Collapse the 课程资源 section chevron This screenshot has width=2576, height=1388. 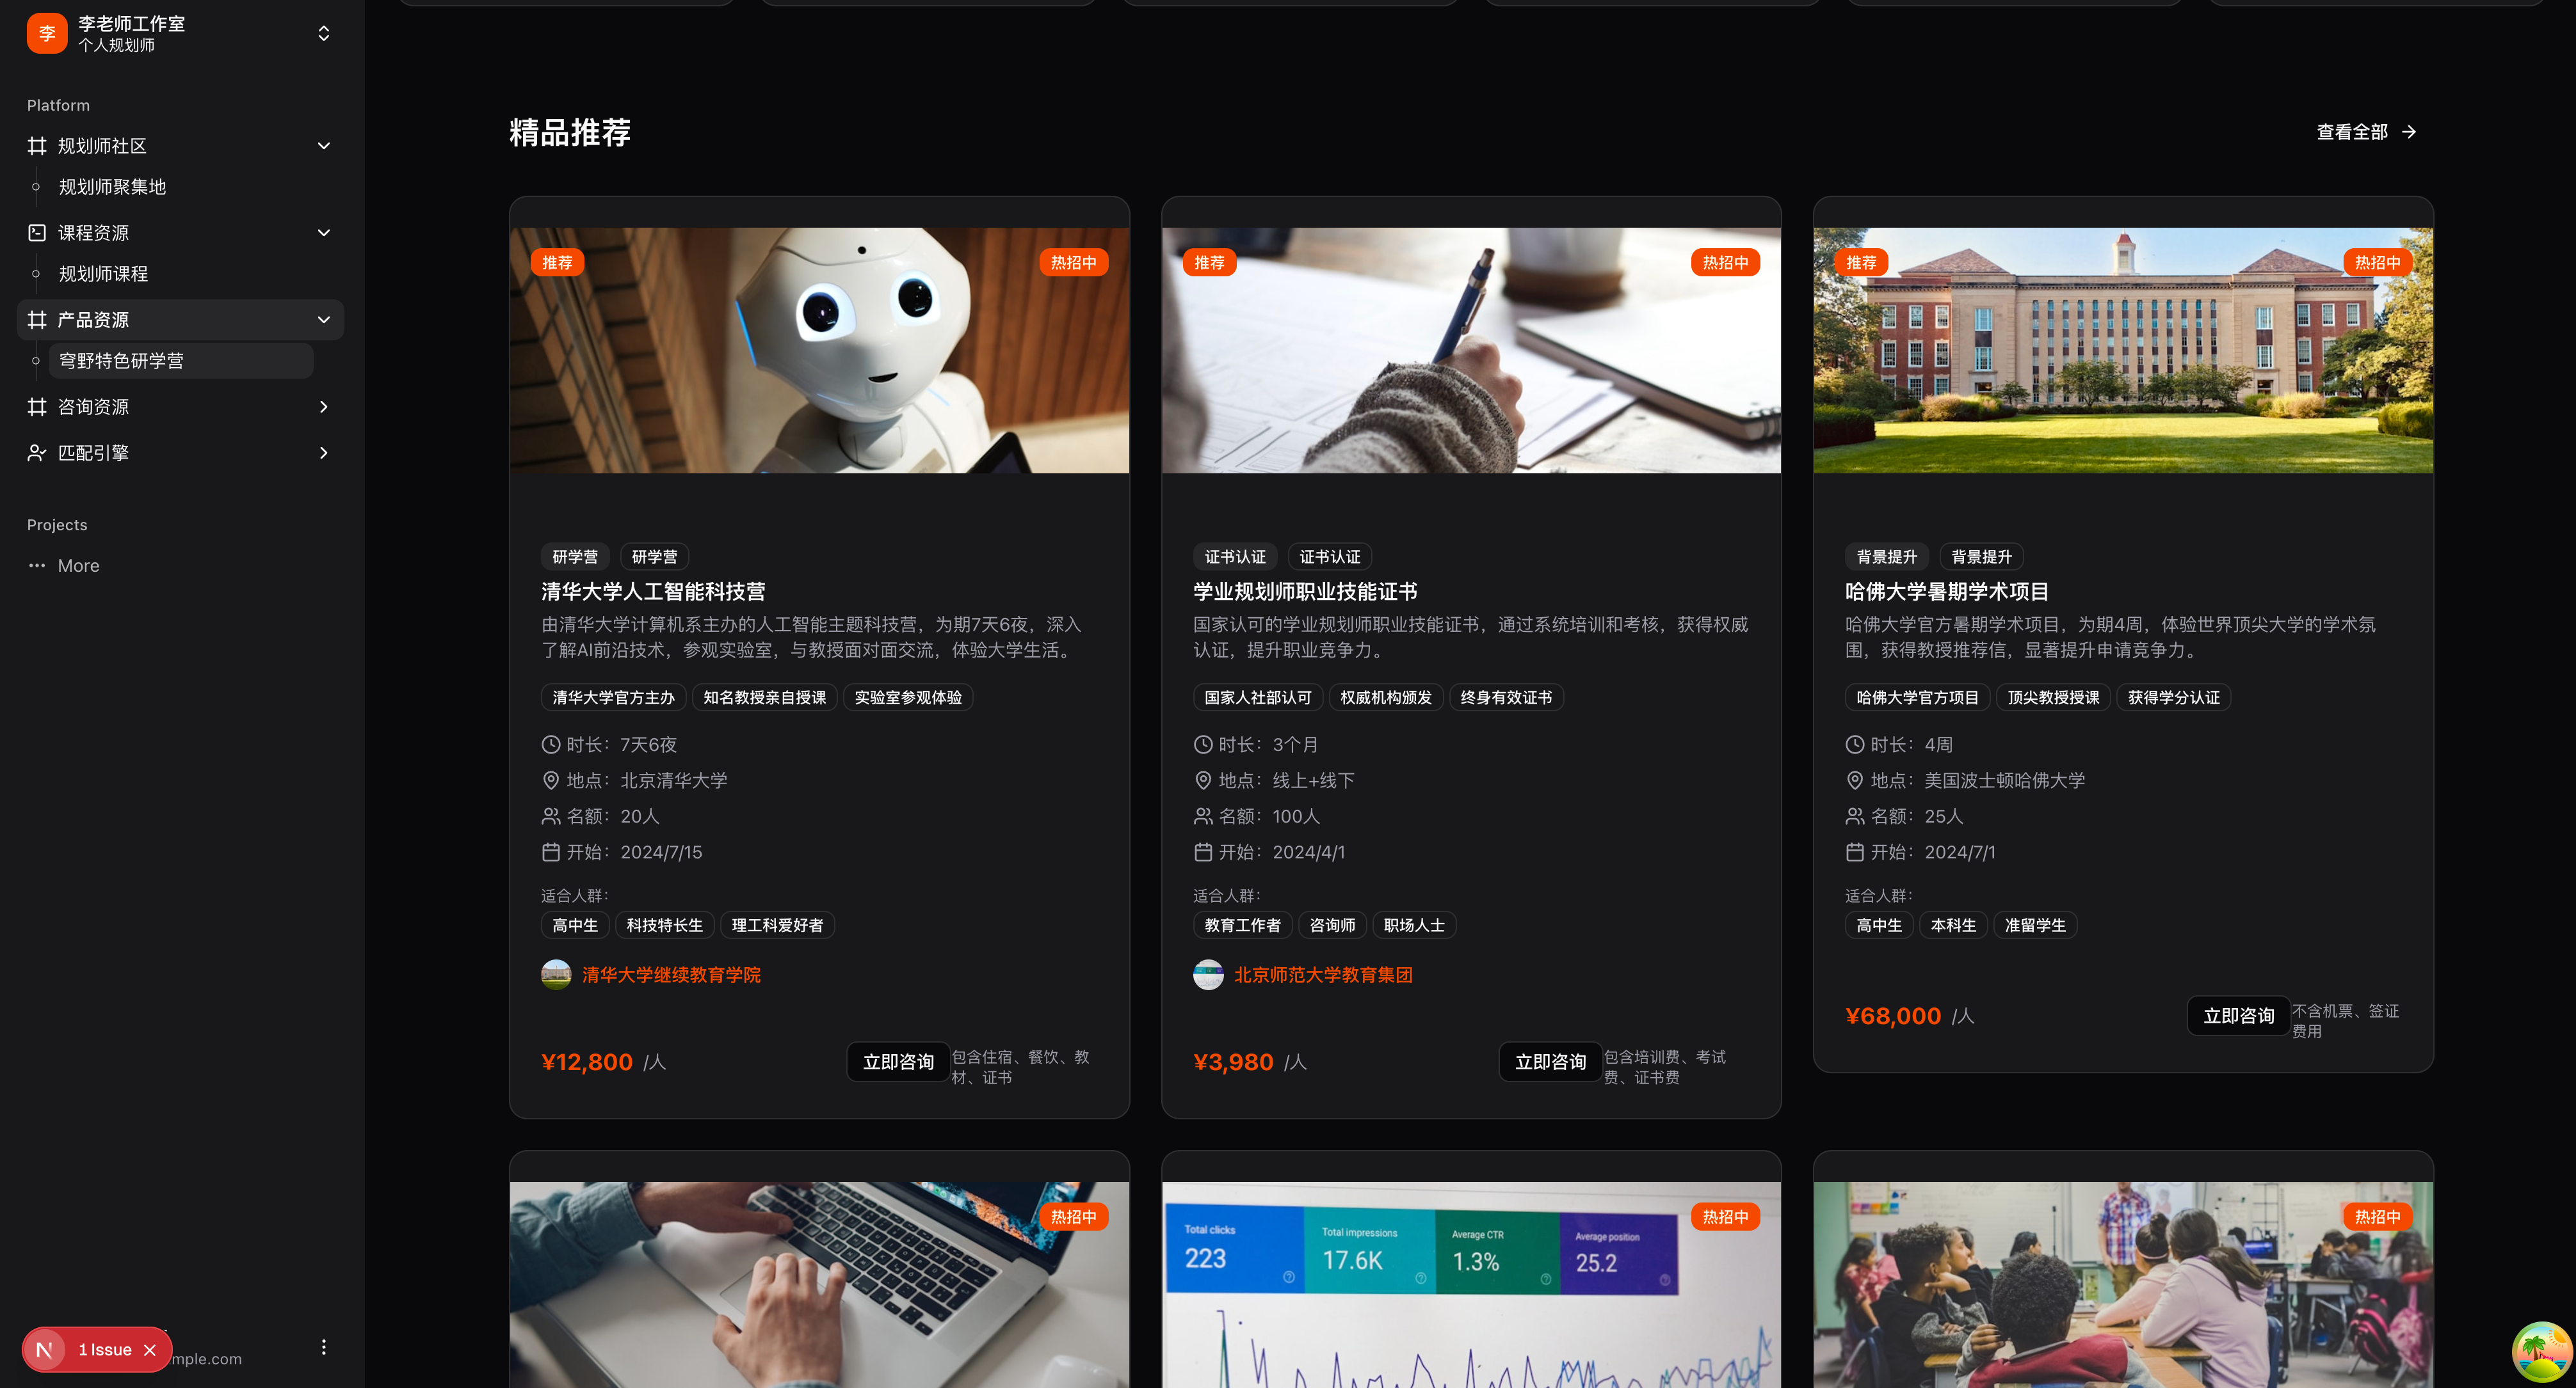pyautogui.click(x=323, y=233)
